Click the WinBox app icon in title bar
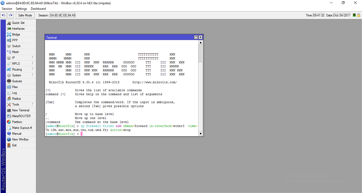This screenshot has height=193, width=362. pos(3,3)
